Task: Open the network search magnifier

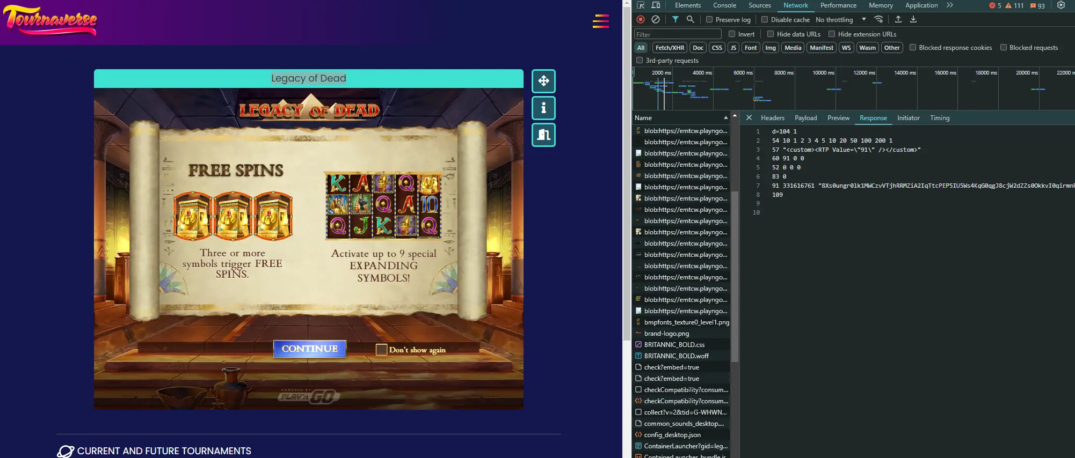Action: pyautogui.click(x=691, y=19)
